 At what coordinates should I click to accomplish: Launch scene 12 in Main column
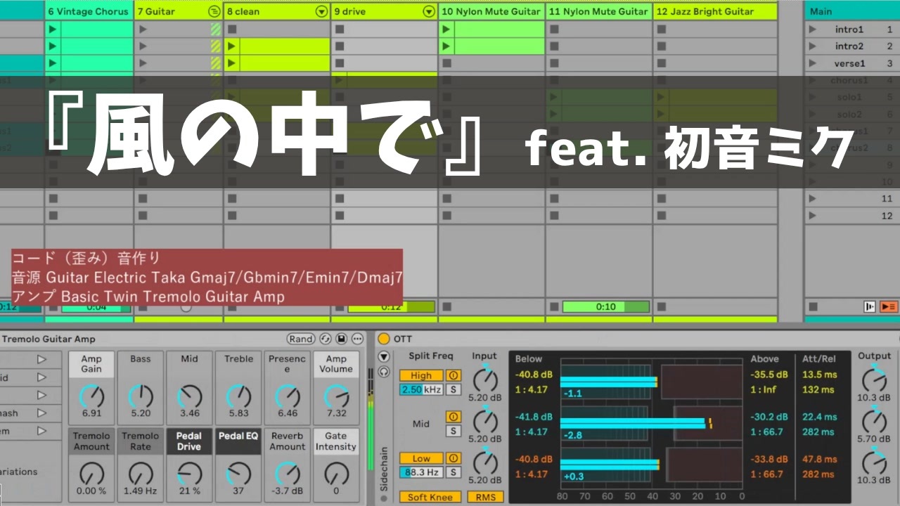coord(813,216)
